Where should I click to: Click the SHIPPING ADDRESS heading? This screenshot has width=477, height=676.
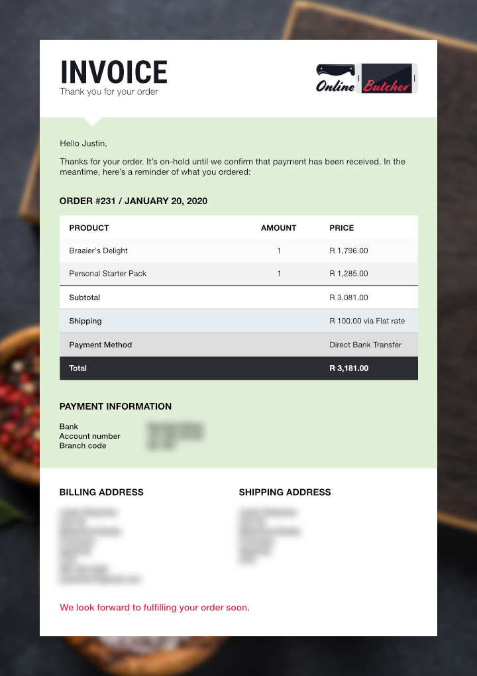[285, 492]
